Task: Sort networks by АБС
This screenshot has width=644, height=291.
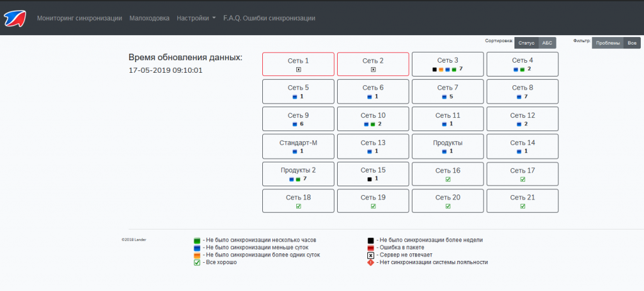Action: pos(547,43)
